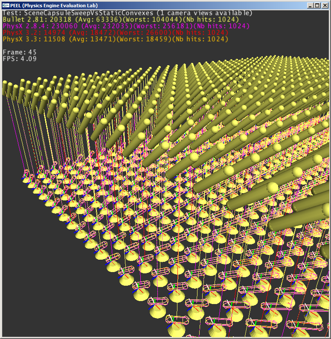
Task: Minimize the PEEL window
Action: [310, 6]
